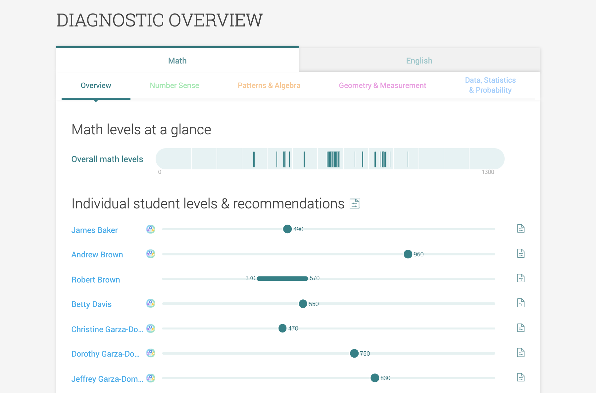Open James Baker's domain breakdown icon
Screen dimensions: 596x393
[150, 229]
